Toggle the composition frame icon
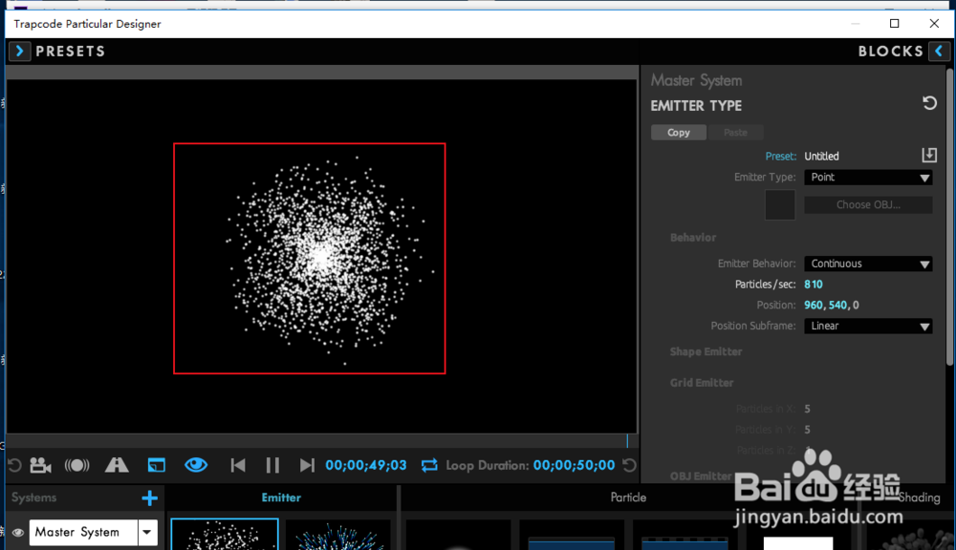Screen dimensions: 956x550 click(156, 465)
